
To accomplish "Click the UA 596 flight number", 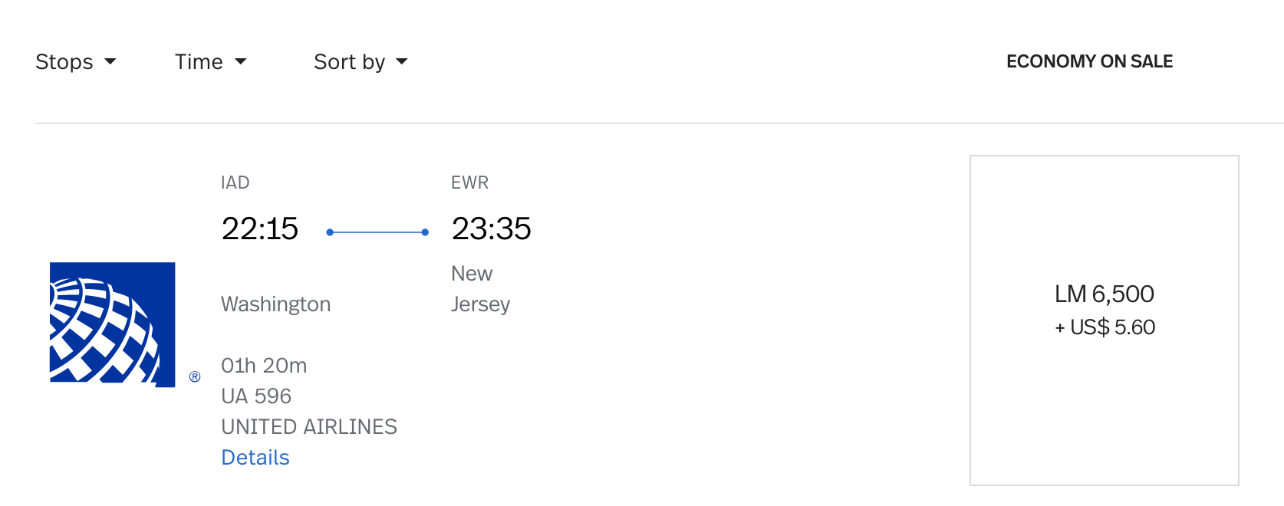I will (256, 396).
